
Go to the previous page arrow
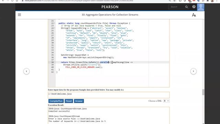click(26, 71)
